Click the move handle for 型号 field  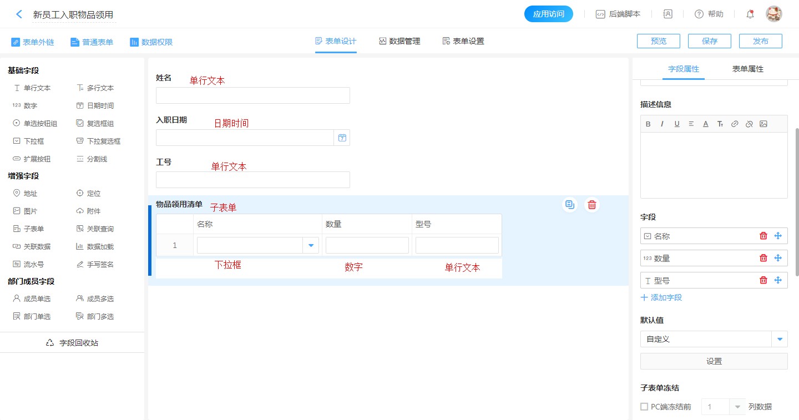click(778, 280)
